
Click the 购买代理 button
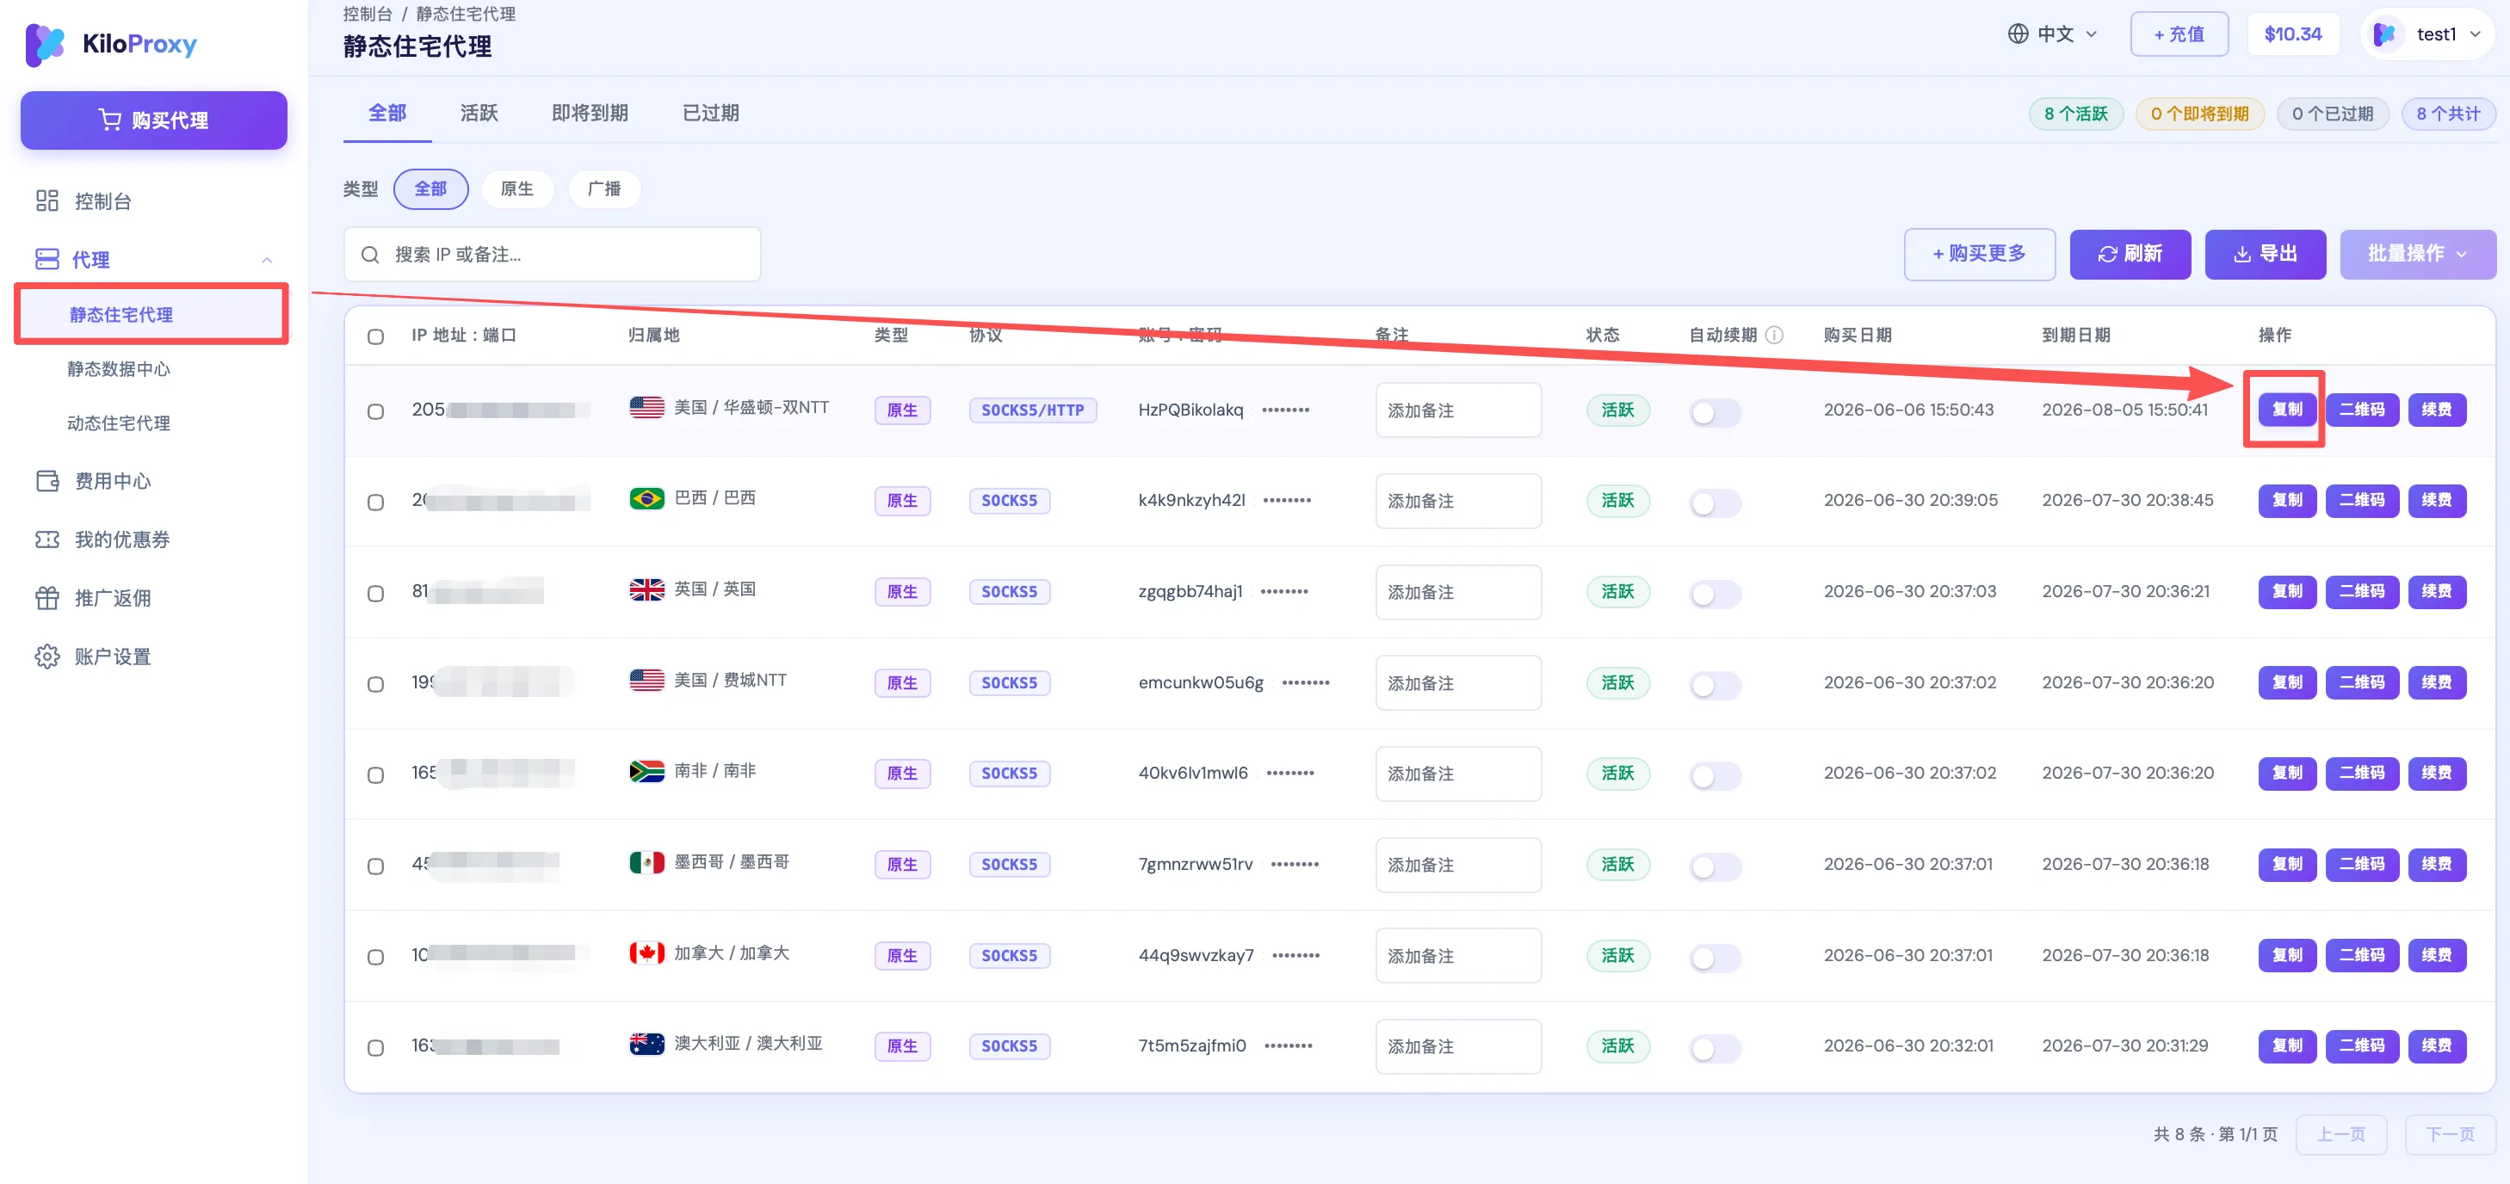tap(154, 120)
